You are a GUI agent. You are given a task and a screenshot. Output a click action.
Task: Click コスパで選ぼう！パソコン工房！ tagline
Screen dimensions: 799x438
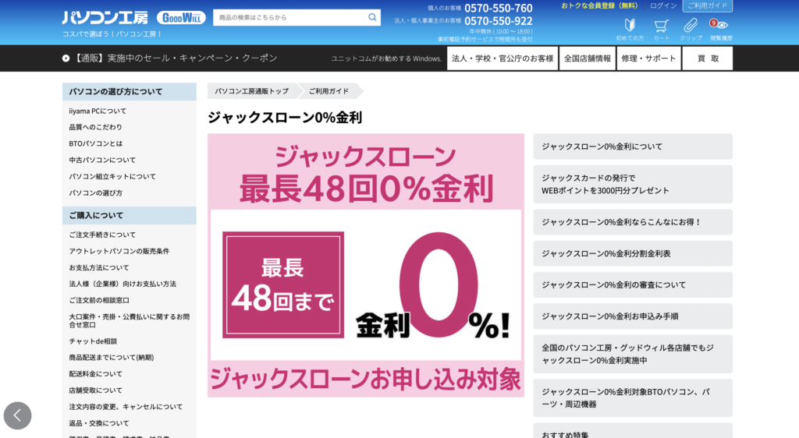coord(112,34)
